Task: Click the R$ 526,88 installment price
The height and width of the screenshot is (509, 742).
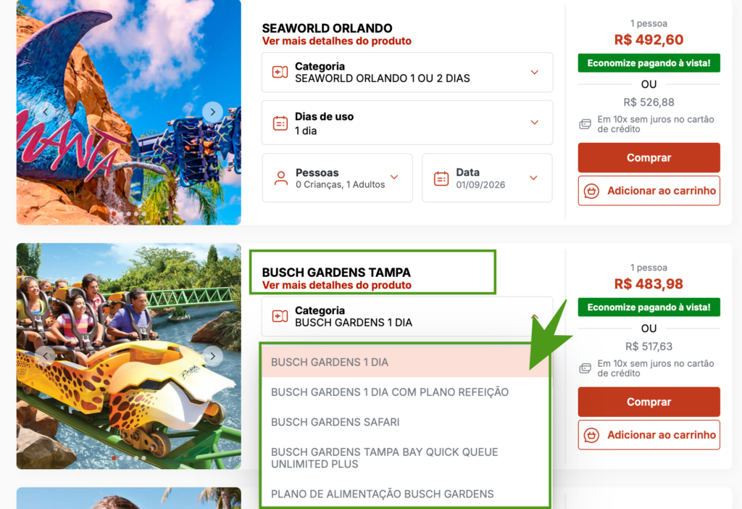Action: [x=649, y=102]
